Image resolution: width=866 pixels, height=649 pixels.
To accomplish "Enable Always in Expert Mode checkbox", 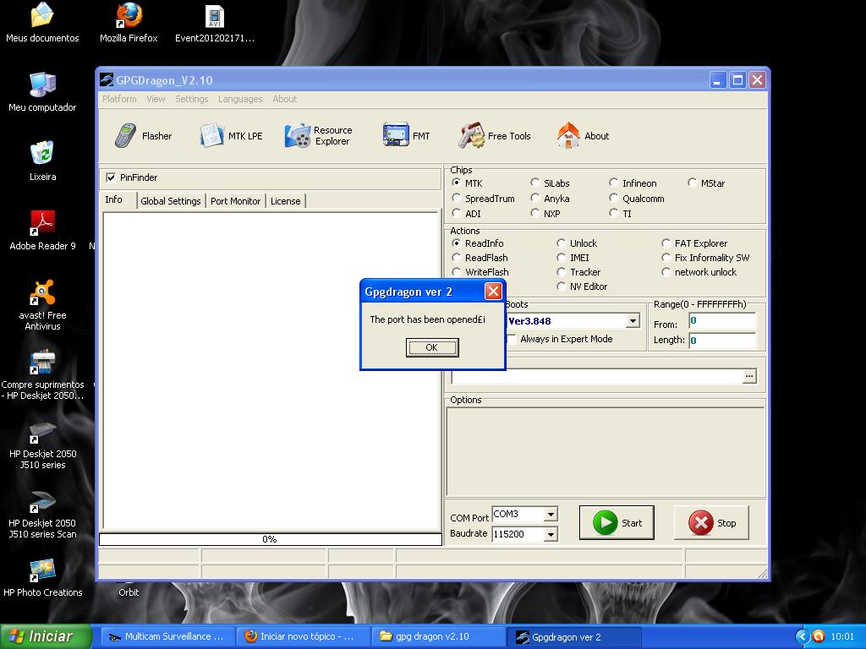I will click(x=512, y=339).
